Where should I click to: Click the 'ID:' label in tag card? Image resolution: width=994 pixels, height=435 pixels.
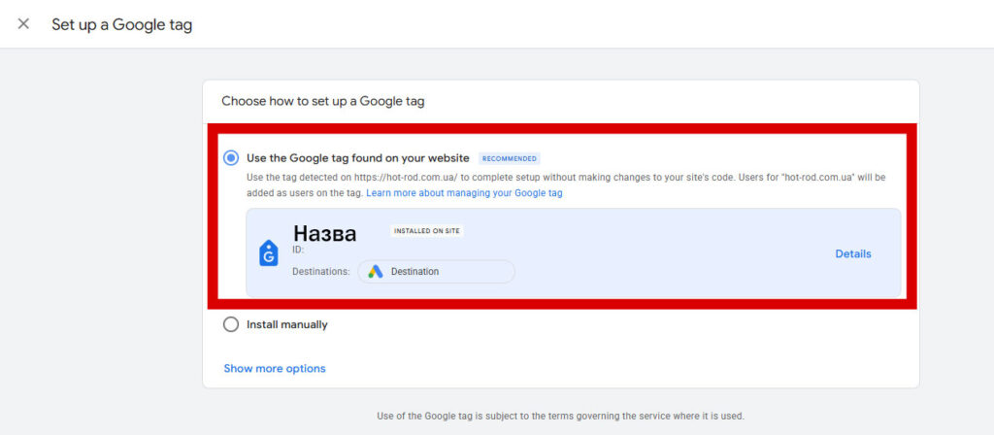tap(298, 250)
